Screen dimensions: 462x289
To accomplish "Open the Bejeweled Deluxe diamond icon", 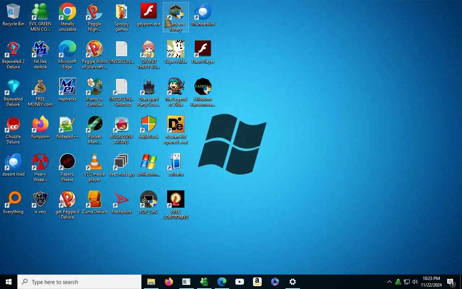I will [x=13, y=92].
